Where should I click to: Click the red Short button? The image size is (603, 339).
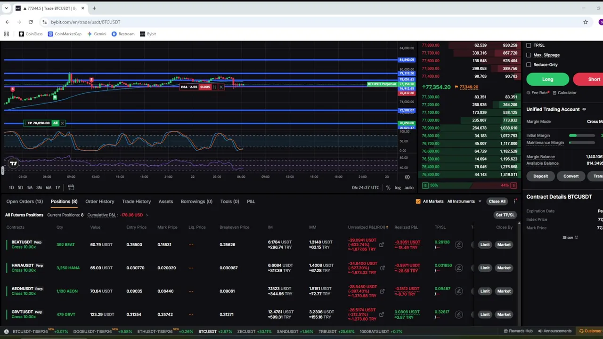pyautogui.click(x=588, y=79)
